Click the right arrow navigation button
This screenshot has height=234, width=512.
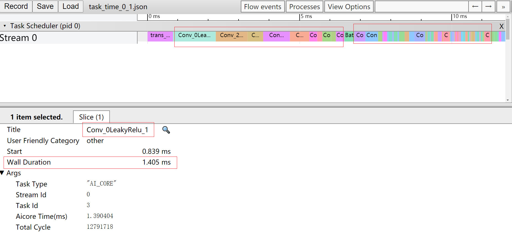pyautogui.click(x=488, y=7)
